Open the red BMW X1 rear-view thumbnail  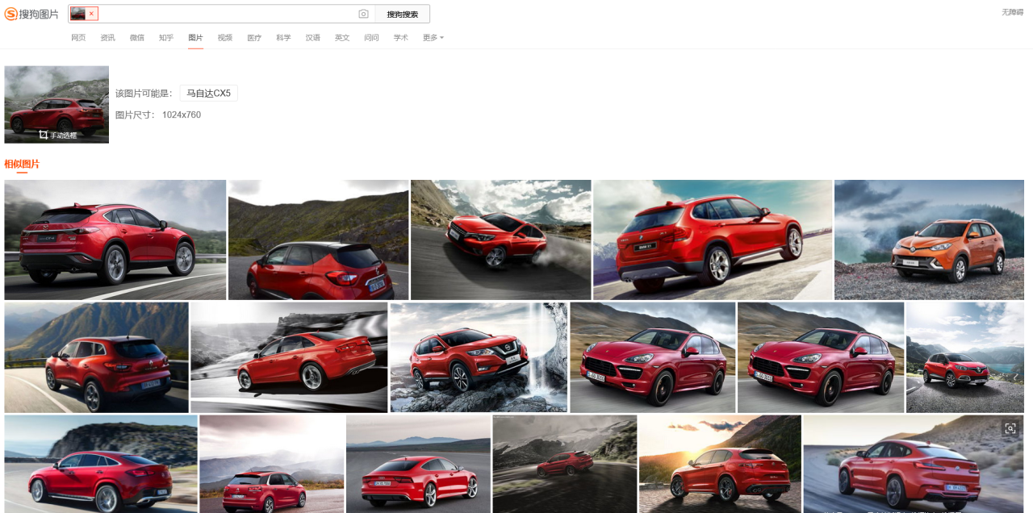click(712, 240)
